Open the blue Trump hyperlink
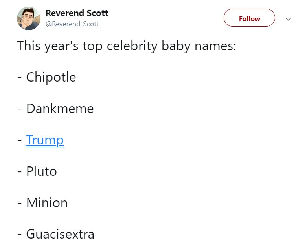The image size is (294, 244). coord(45,140)
